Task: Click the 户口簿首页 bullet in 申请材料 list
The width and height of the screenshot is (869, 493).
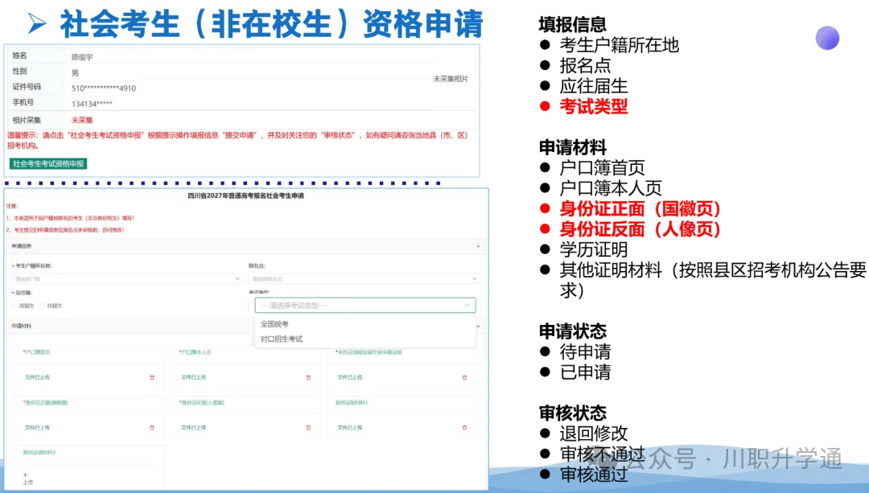Action: [602, 168]
